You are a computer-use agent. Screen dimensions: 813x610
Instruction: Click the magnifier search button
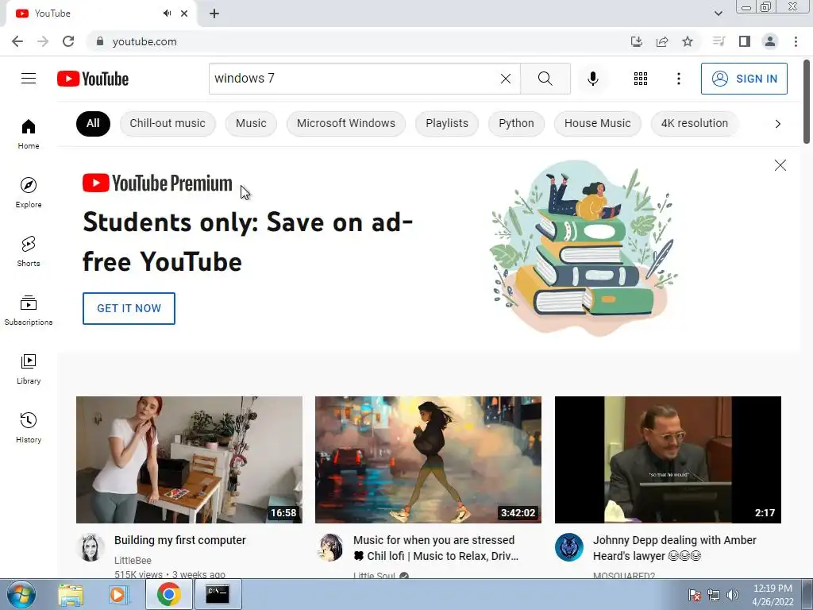tap(545, 79)
